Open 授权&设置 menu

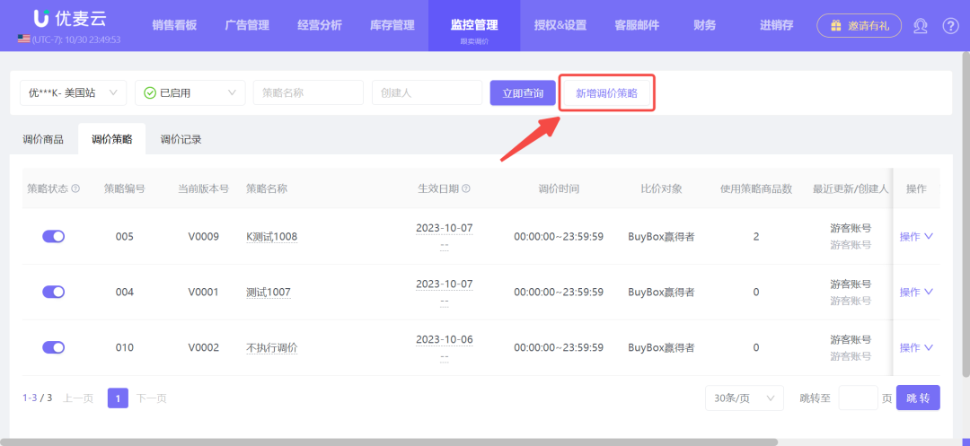click(x=560, y=25)
